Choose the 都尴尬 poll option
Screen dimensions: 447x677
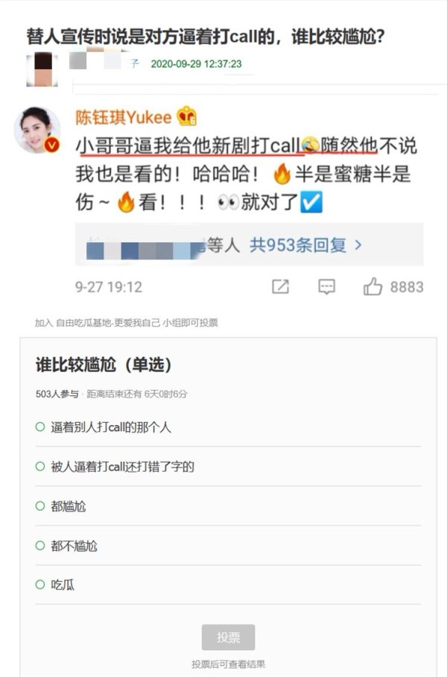pyautogui.click(x=228, y=506)
